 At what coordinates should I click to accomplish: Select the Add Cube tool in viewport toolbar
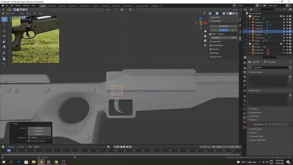coord(4,65)
